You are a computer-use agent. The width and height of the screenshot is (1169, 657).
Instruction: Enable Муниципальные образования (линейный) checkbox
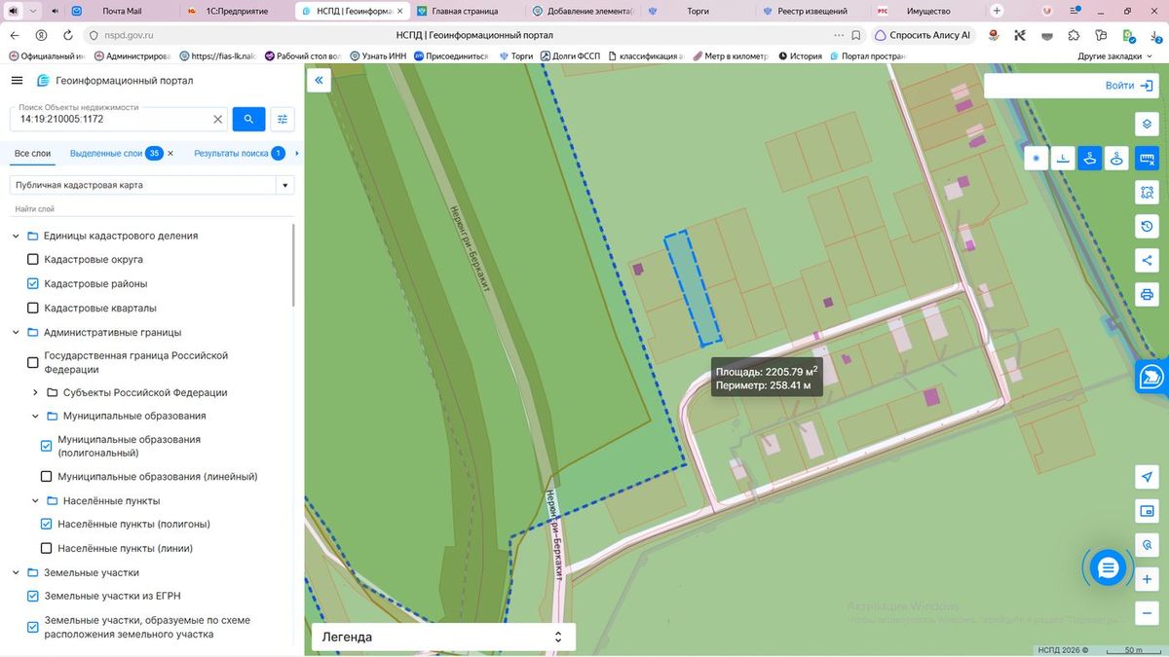click(x=46, y=477)
